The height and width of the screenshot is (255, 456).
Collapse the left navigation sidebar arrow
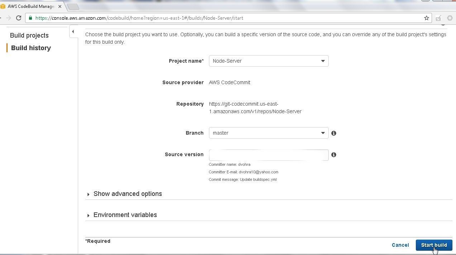[73, 32]
